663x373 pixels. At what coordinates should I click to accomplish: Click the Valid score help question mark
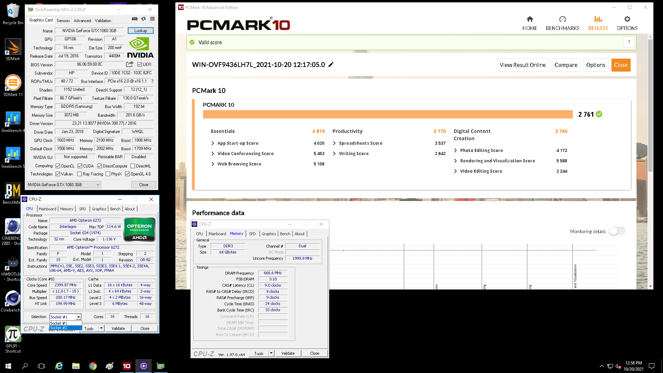(629, 42)
